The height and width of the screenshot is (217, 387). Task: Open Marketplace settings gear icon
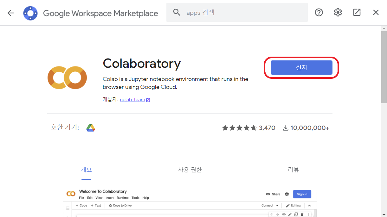(338, 12)
